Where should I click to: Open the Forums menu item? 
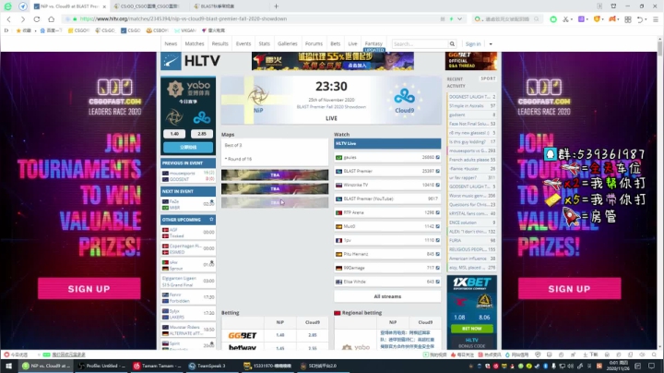coord(314,43)
